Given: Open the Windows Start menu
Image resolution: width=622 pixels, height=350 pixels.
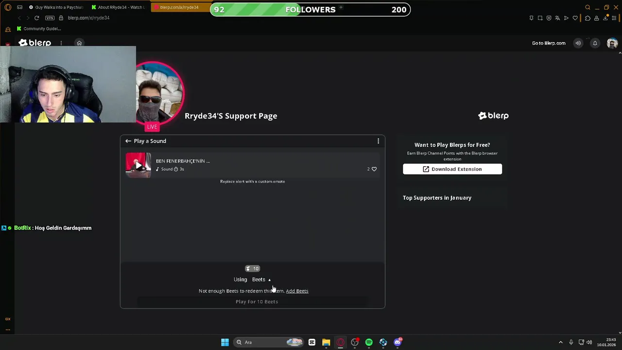Looking at the screenshot, I should click(225, 342).
